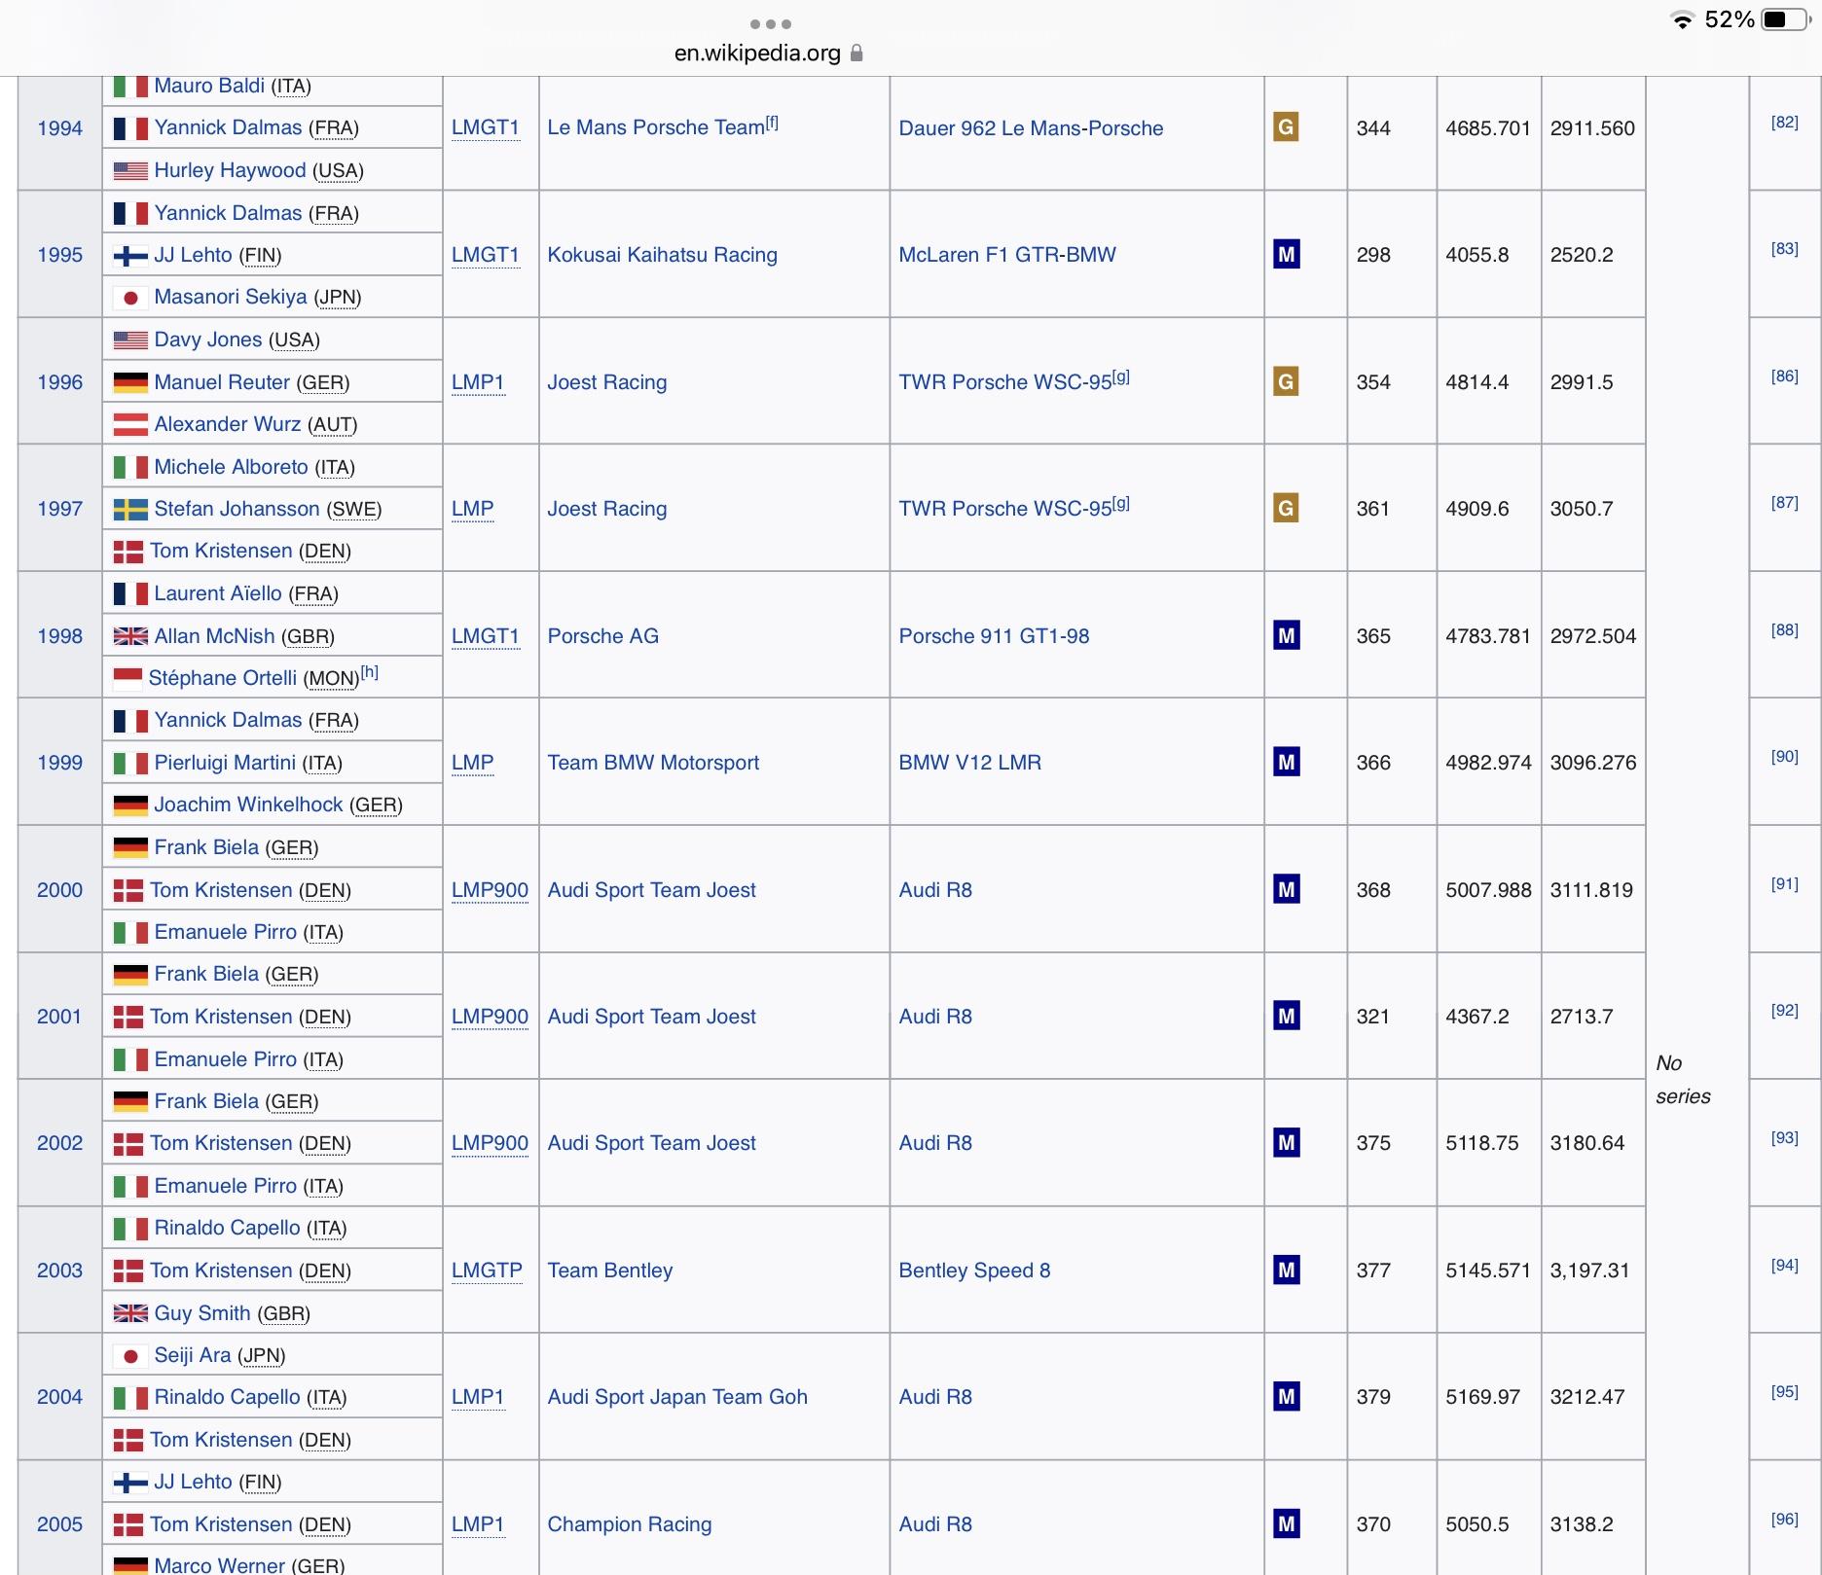1822x1575 pixels.
Task: Tap the Austrian flag beside Alexander Wurz
Action: 130,424
